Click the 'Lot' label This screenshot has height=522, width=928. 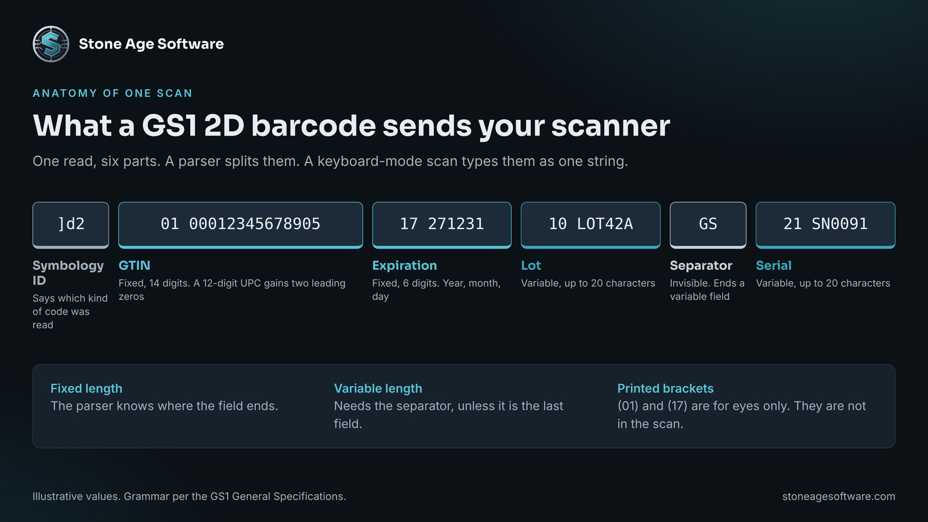(x=531, y=266)
